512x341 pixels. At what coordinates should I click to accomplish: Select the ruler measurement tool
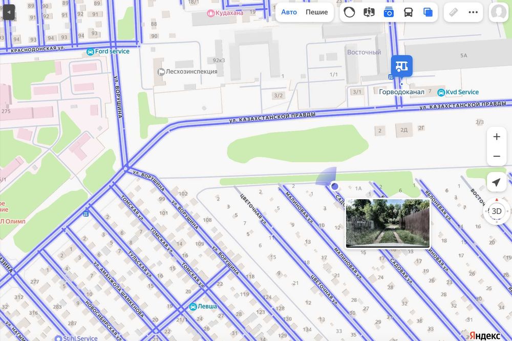(x=454, y=12)
